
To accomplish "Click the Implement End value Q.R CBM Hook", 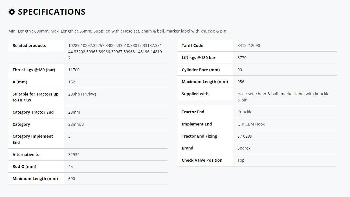I will pyautogui.click(x=251, y=124).
